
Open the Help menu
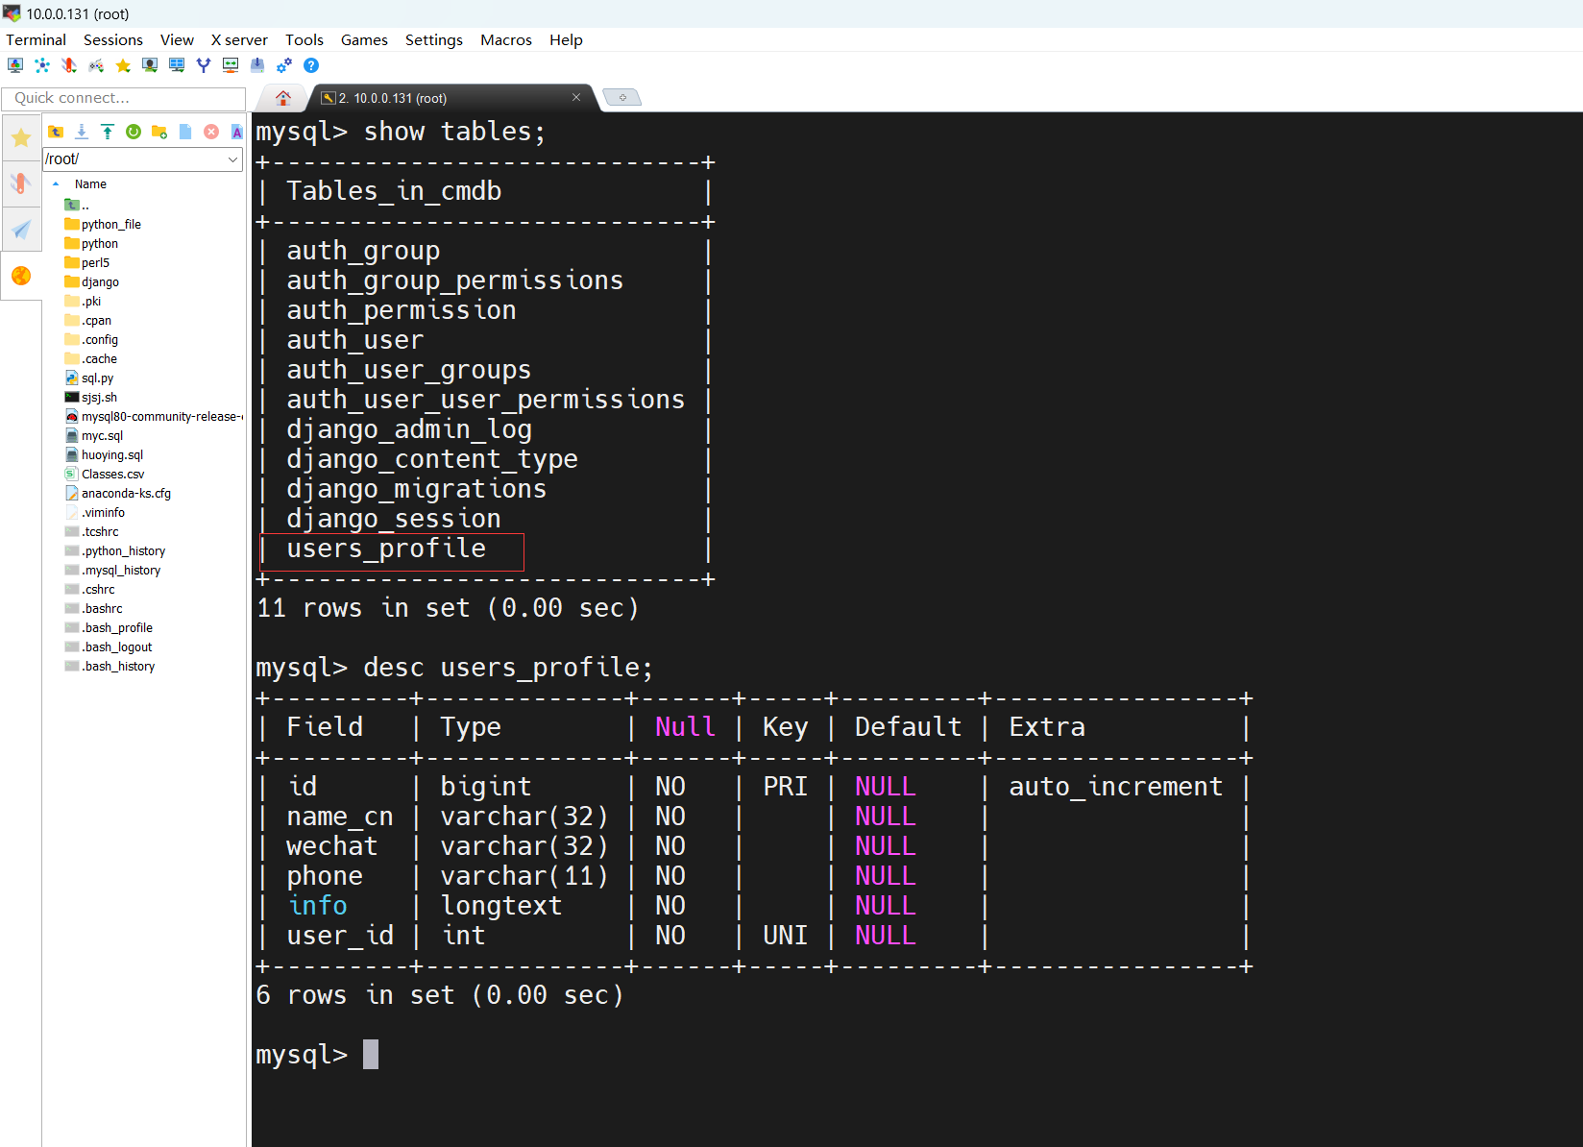pyautogui.click(x=566, y=39)
